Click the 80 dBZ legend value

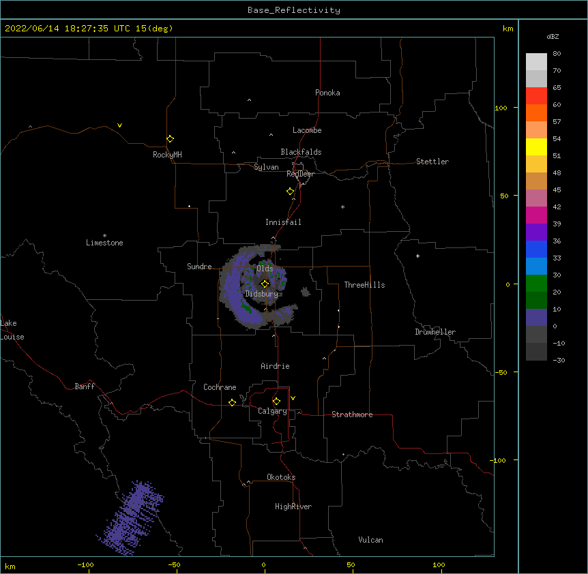(x=557, y=54)
